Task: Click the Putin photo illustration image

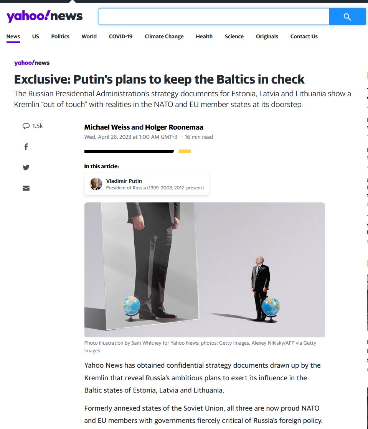Action: (205, 270)
